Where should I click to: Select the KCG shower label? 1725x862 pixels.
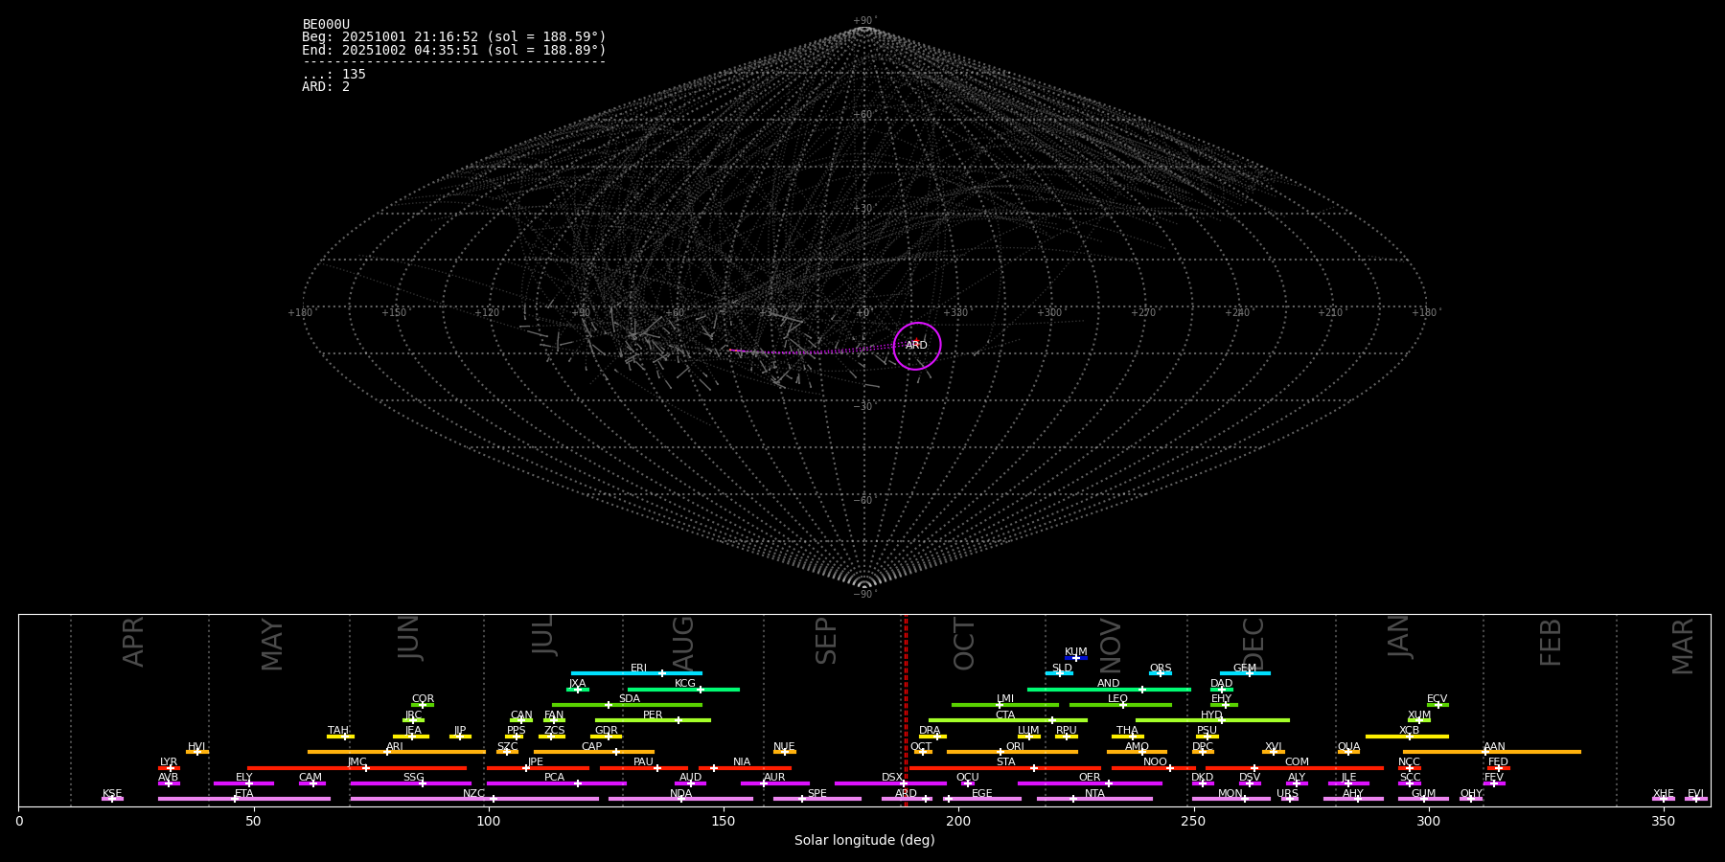click(685, 684)
